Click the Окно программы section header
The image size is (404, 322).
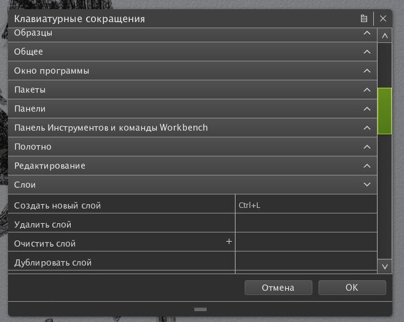click(x=192, y=71)
